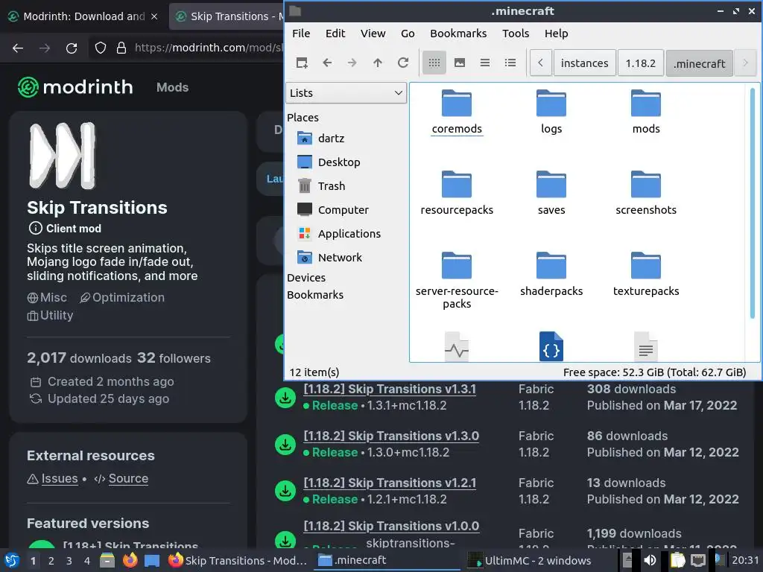The height and width of the screenshot is (572, 763).
Task: Open volume control in system tray
Action: pyautogui.click(x=650, y=560)
